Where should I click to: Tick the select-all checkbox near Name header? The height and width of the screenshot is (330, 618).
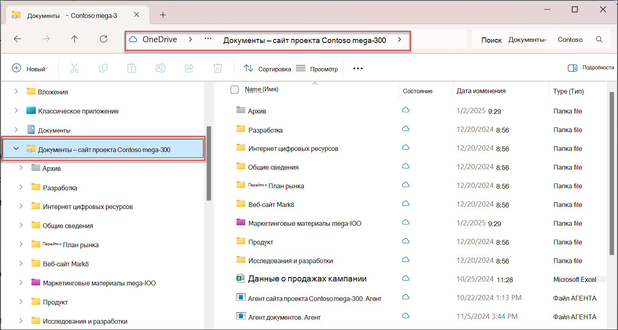click(235, 90)
